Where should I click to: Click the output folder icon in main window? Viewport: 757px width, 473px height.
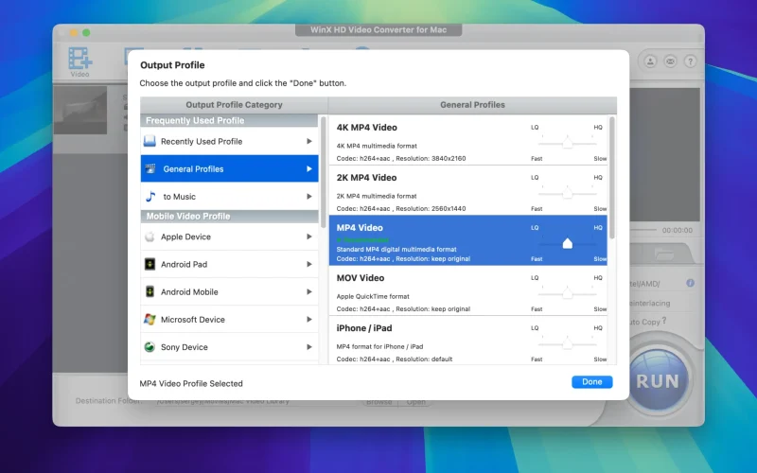664,254
